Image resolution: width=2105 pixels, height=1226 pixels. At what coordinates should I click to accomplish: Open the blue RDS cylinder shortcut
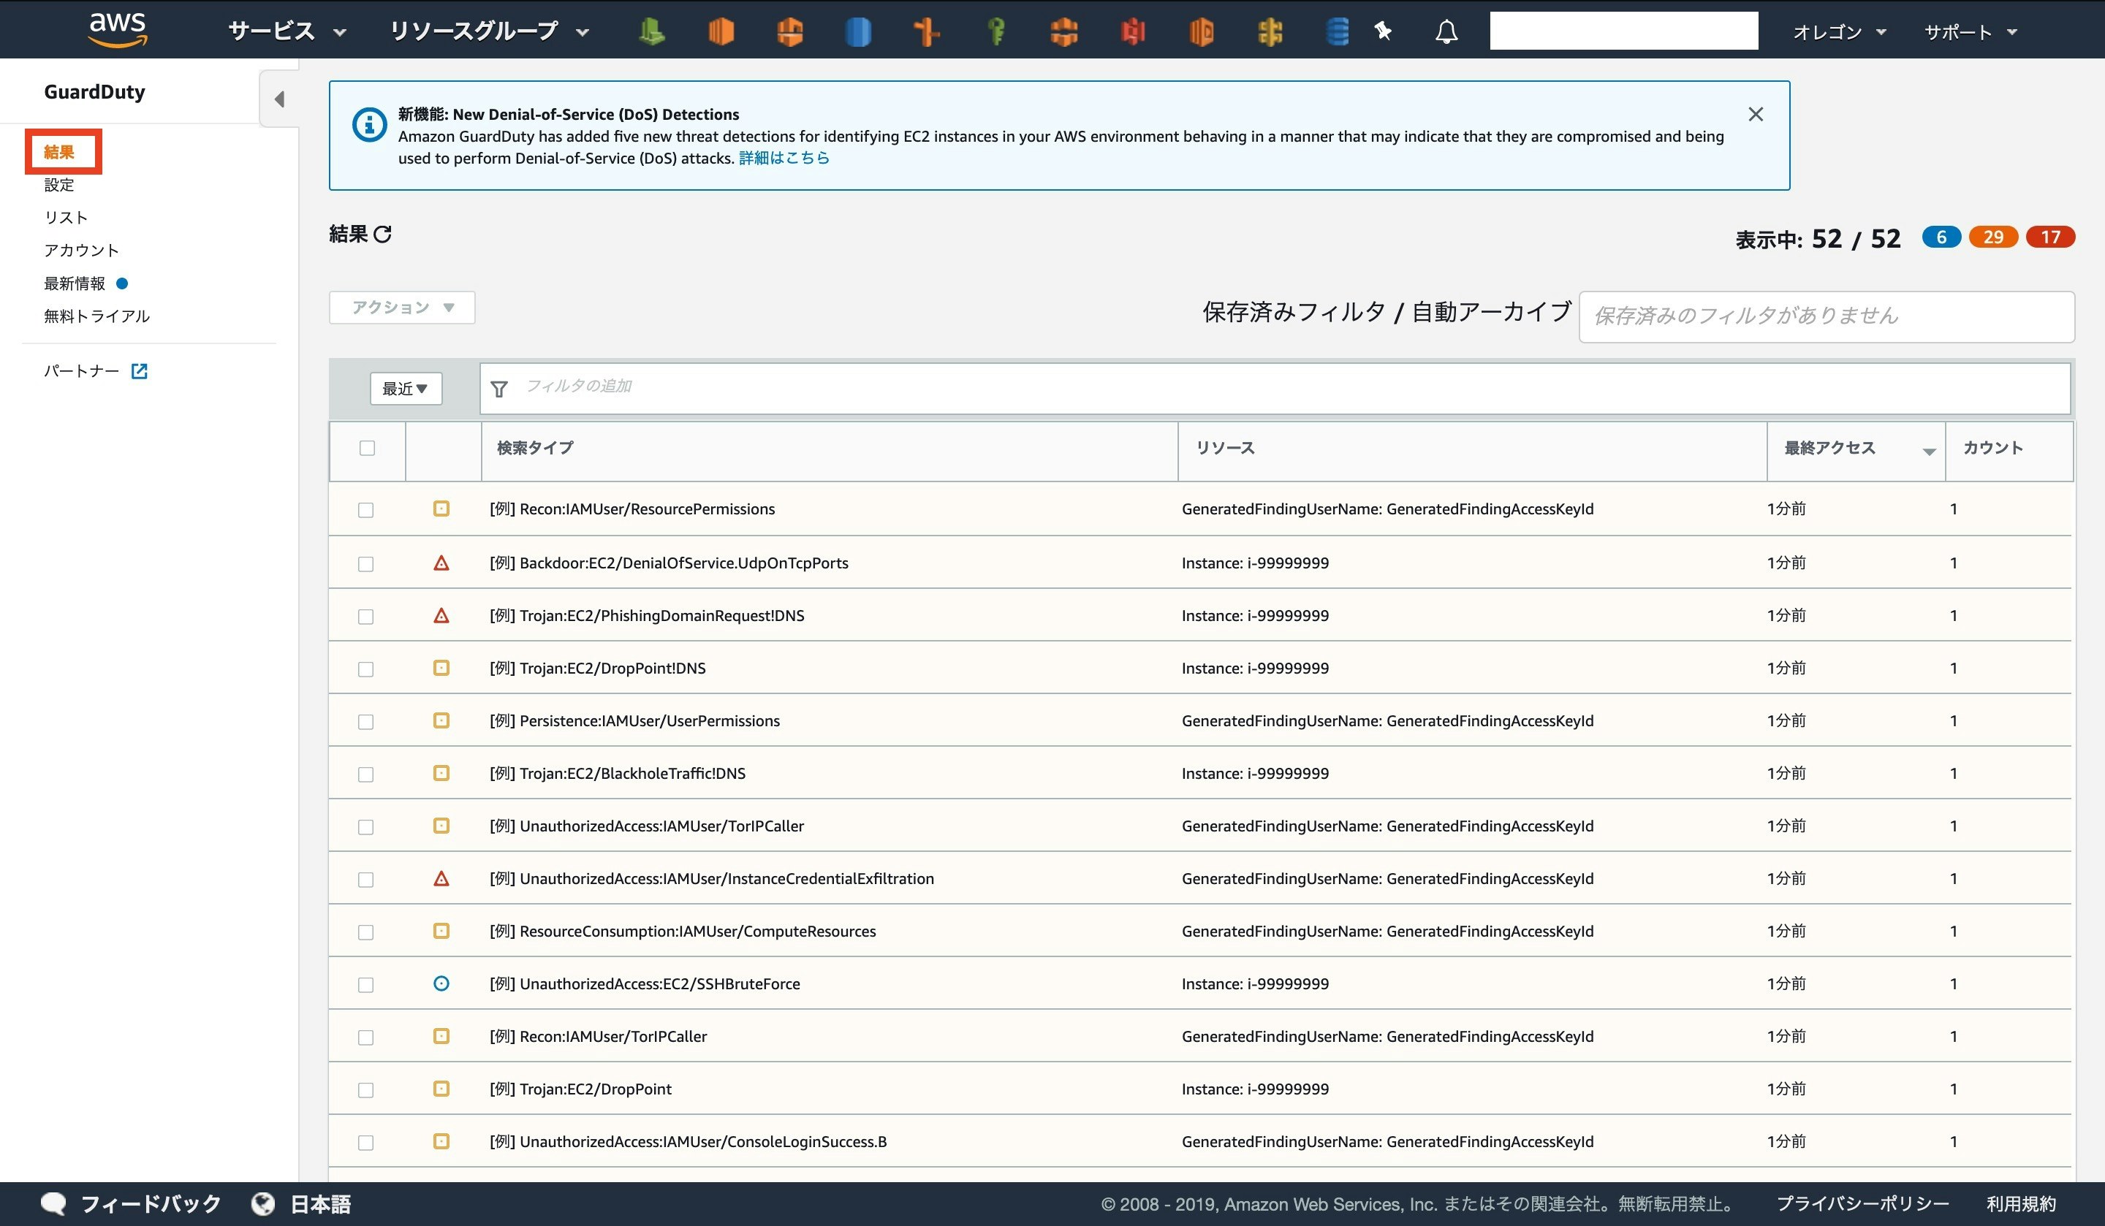pos(858,33)
